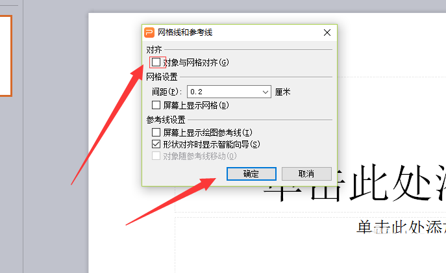Click the 间距(P) label
Viewport: 446px width, 273px height.
click(167, 92)
